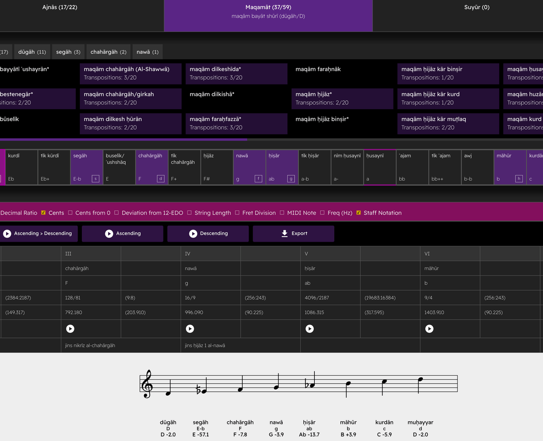Image resolution: width=543 pixels, height=441 pixels.
Task: Click the Descending playback button
Action: pos(208,234)
